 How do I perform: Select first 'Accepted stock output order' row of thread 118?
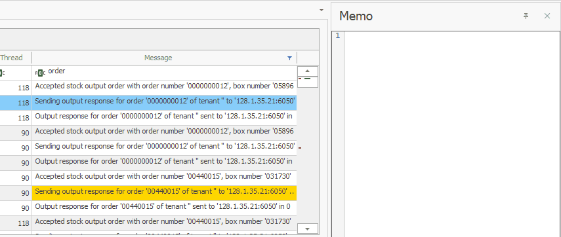(x=164, y=88)
